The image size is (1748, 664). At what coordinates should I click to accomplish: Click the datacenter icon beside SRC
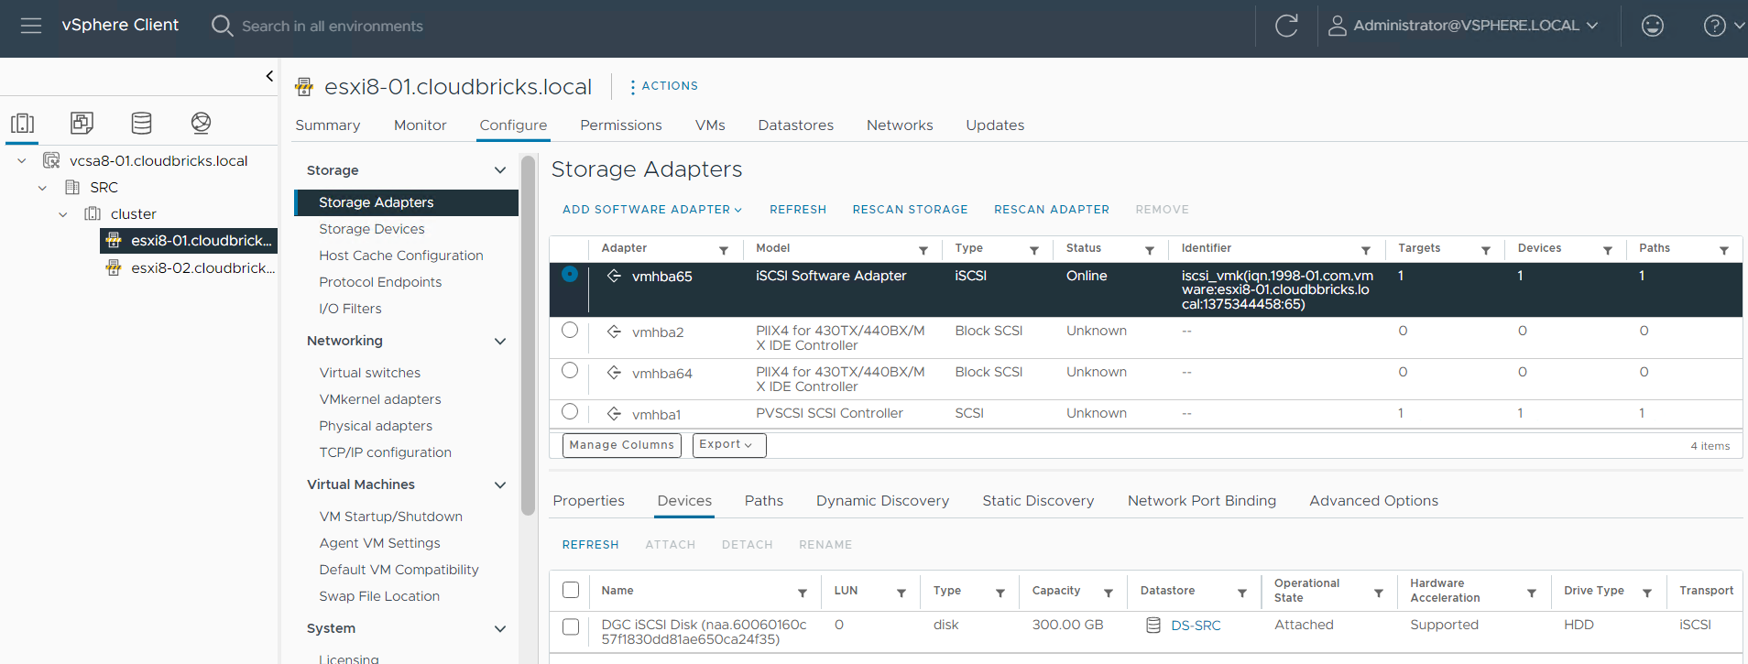coord(72,187)
